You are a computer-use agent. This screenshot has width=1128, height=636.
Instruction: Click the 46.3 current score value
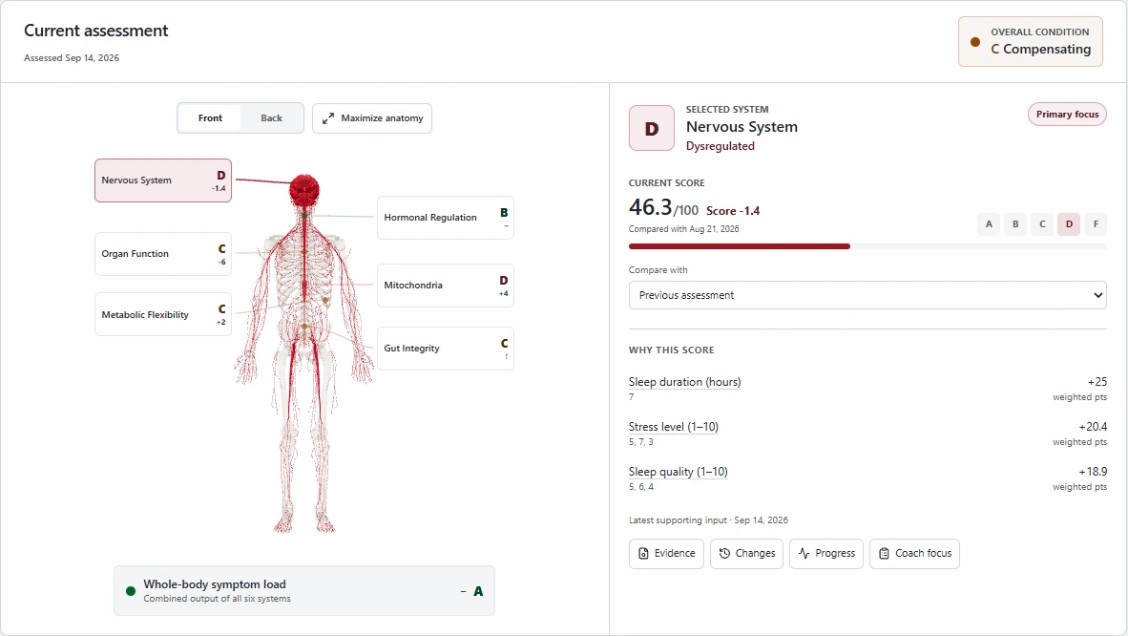coord(650,207)
